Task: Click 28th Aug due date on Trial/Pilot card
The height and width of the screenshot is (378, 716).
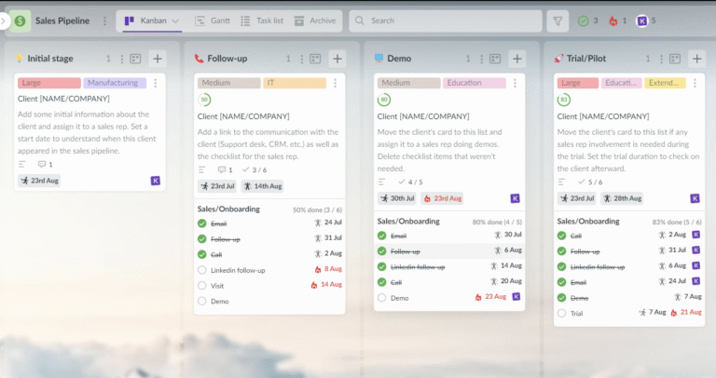Action: click(x=622, y=198)
